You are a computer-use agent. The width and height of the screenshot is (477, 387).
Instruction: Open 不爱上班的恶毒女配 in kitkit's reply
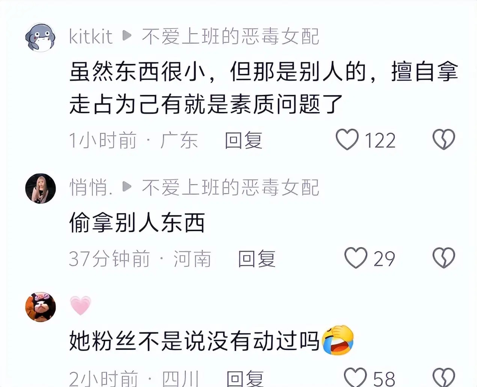[230, 37]
